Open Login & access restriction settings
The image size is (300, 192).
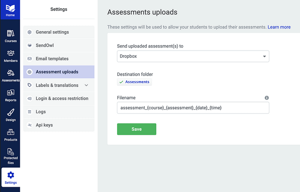[x=62, y=99]
